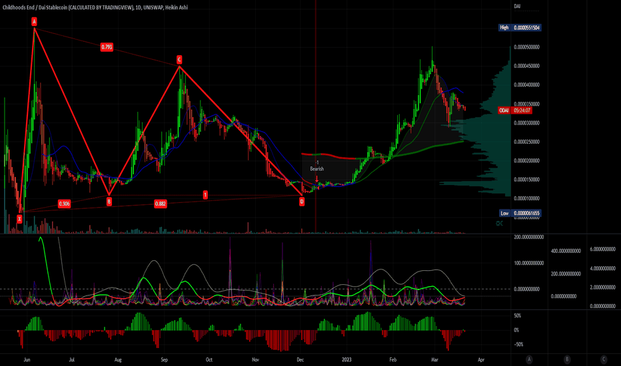621x366 pixels.
Task: Click the 0.882 ratio label
Action: 160,204
